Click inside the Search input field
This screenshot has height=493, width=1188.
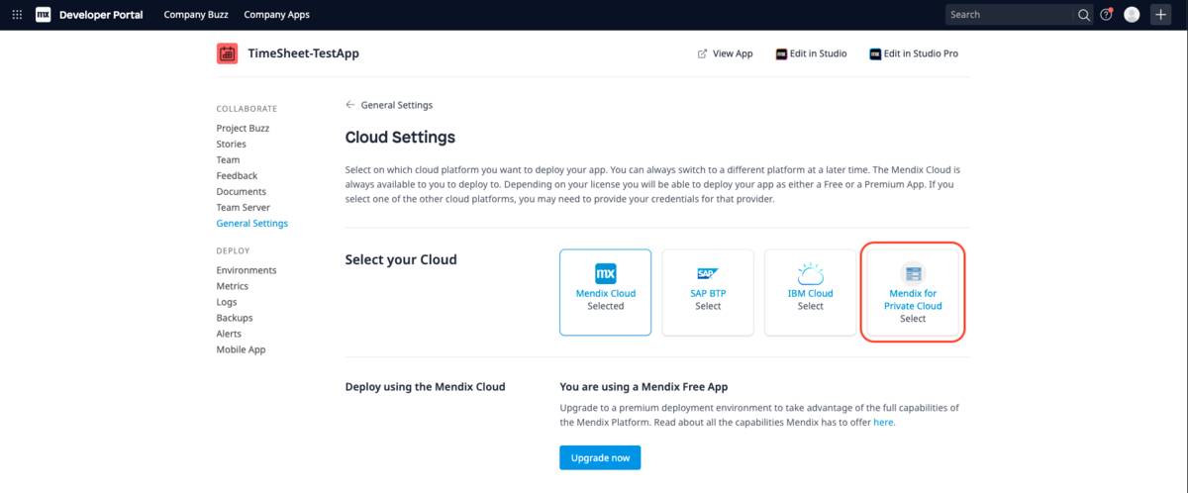(x=1010, y=15)
